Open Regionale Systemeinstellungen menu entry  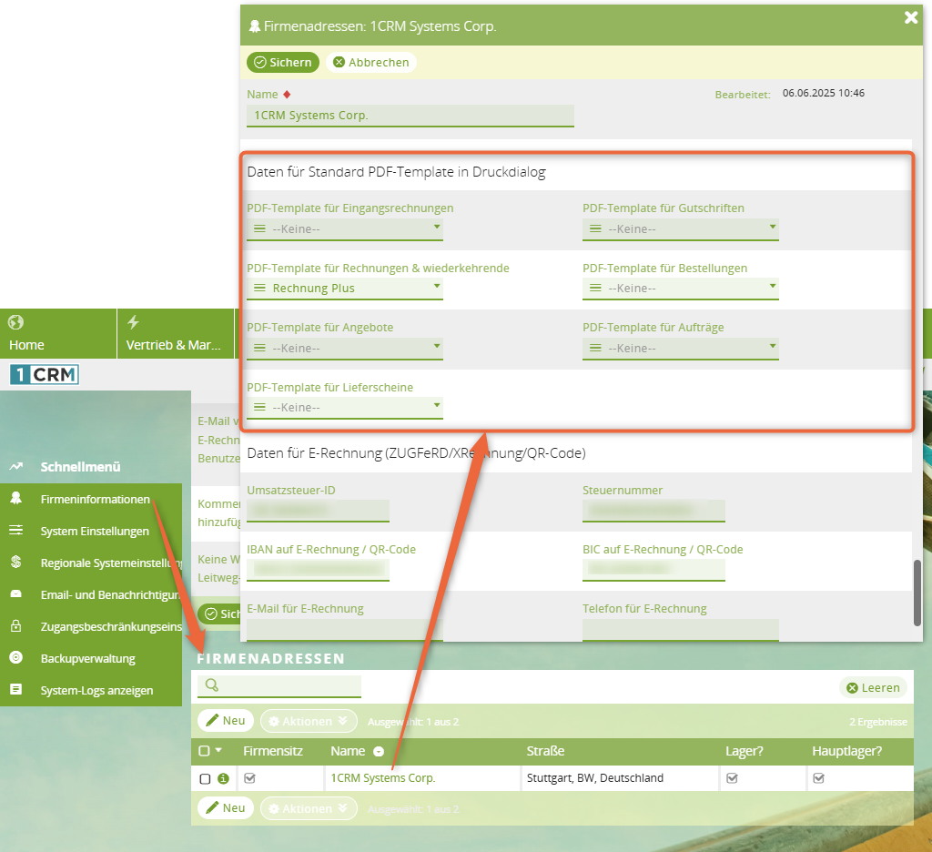[x=111, y=563]
